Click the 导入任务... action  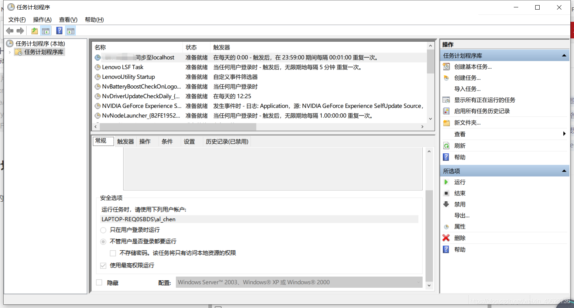click(x=467, y=89)
